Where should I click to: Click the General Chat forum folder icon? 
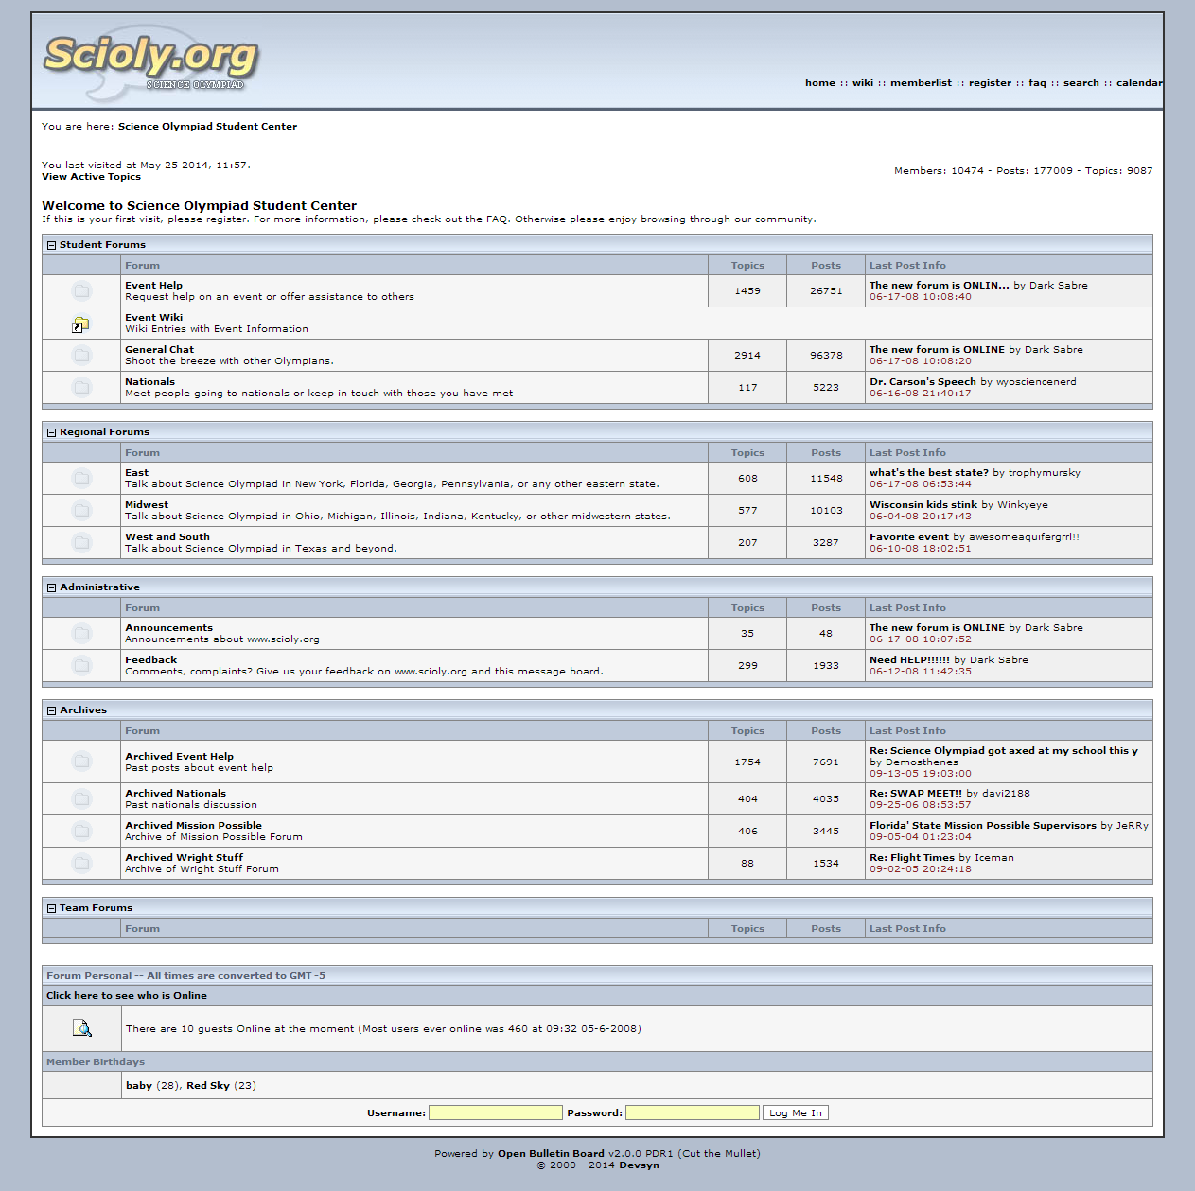(81, 355)
